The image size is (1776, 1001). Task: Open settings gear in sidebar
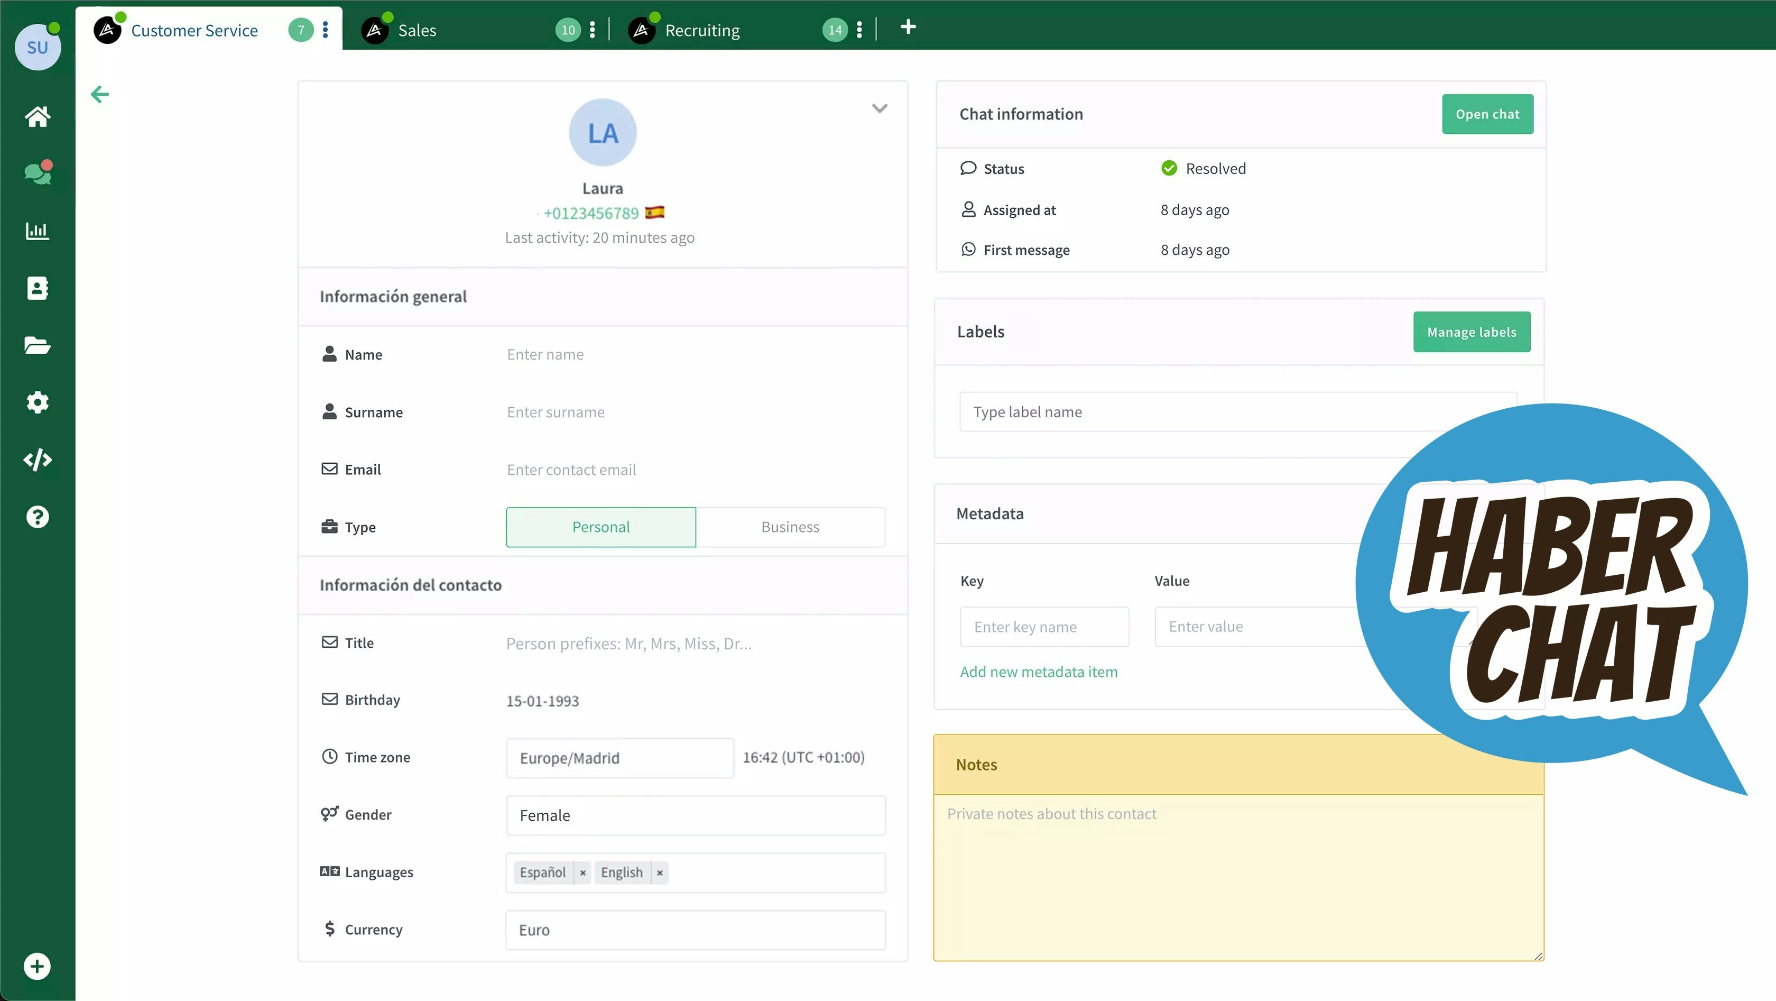click(x=37, y=402)
